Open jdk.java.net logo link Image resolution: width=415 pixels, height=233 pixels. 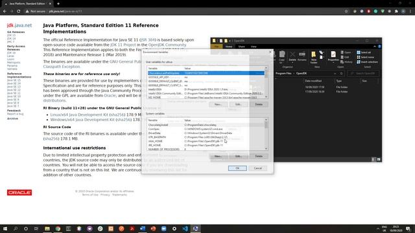[x=19, y=25]
